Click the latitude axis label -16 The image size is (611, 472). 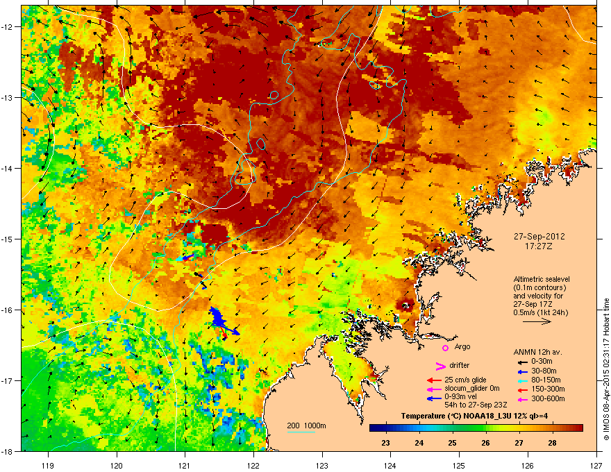coord(7,310)
